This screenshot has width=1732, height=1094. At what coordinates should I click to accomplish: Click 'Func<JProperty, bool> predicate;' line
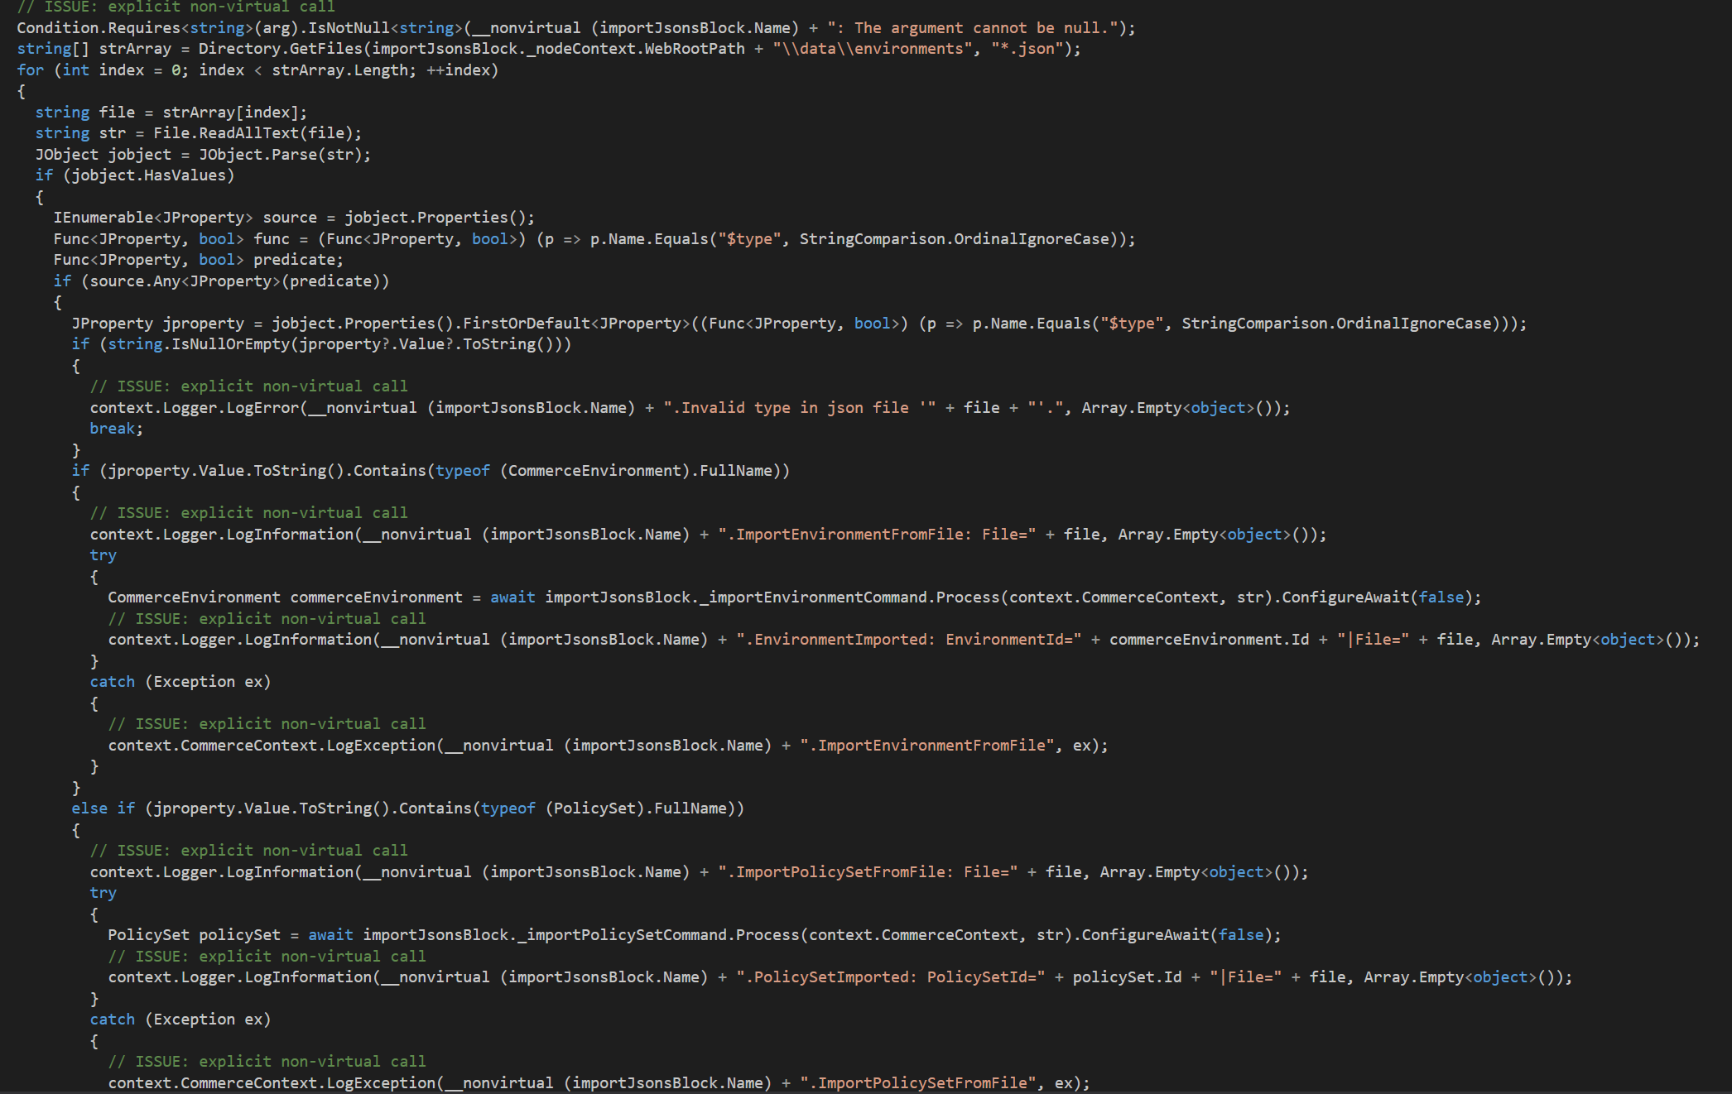[x=198, y=260]
